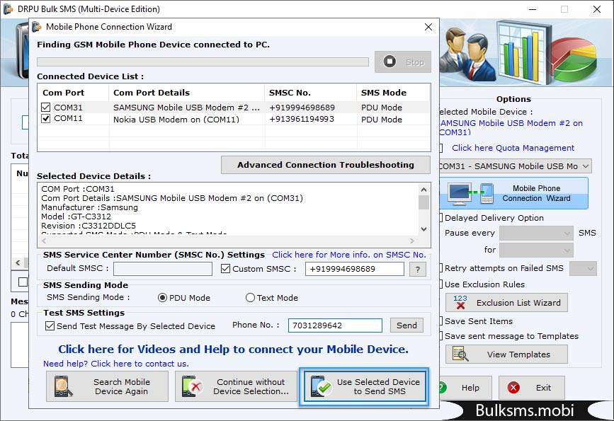Click the bar chart banner image

524,52
